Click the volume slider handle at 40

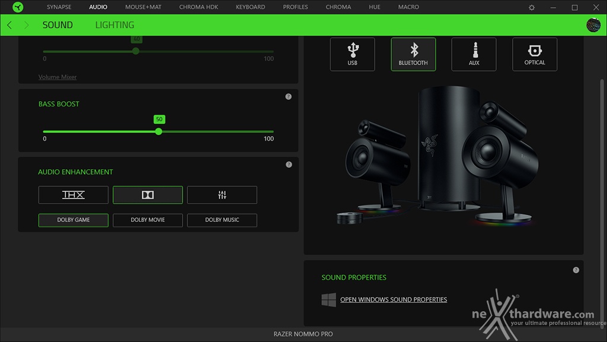click(x=136, y=51)
